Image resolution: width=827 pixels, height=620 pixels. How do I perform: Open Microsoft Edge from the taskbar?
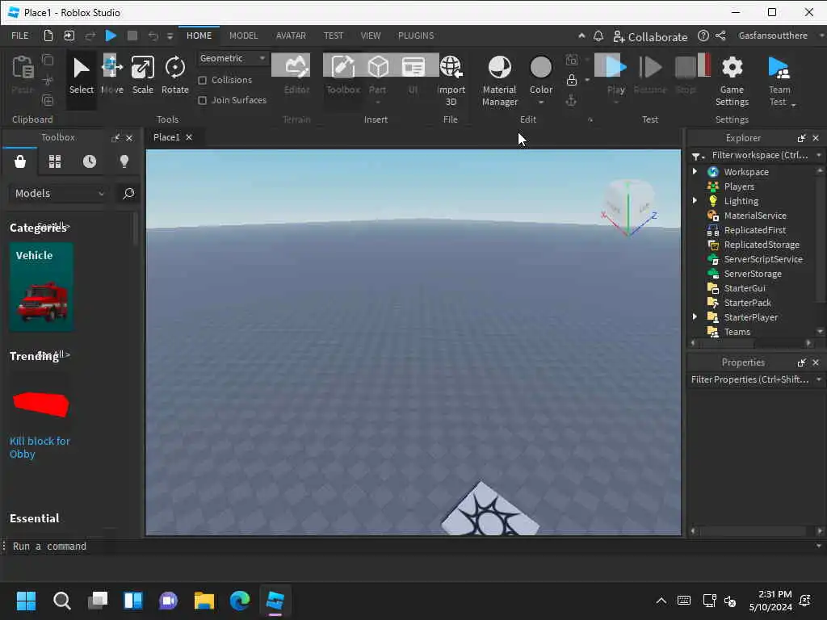pyautogui.click(x=239, y=601)
